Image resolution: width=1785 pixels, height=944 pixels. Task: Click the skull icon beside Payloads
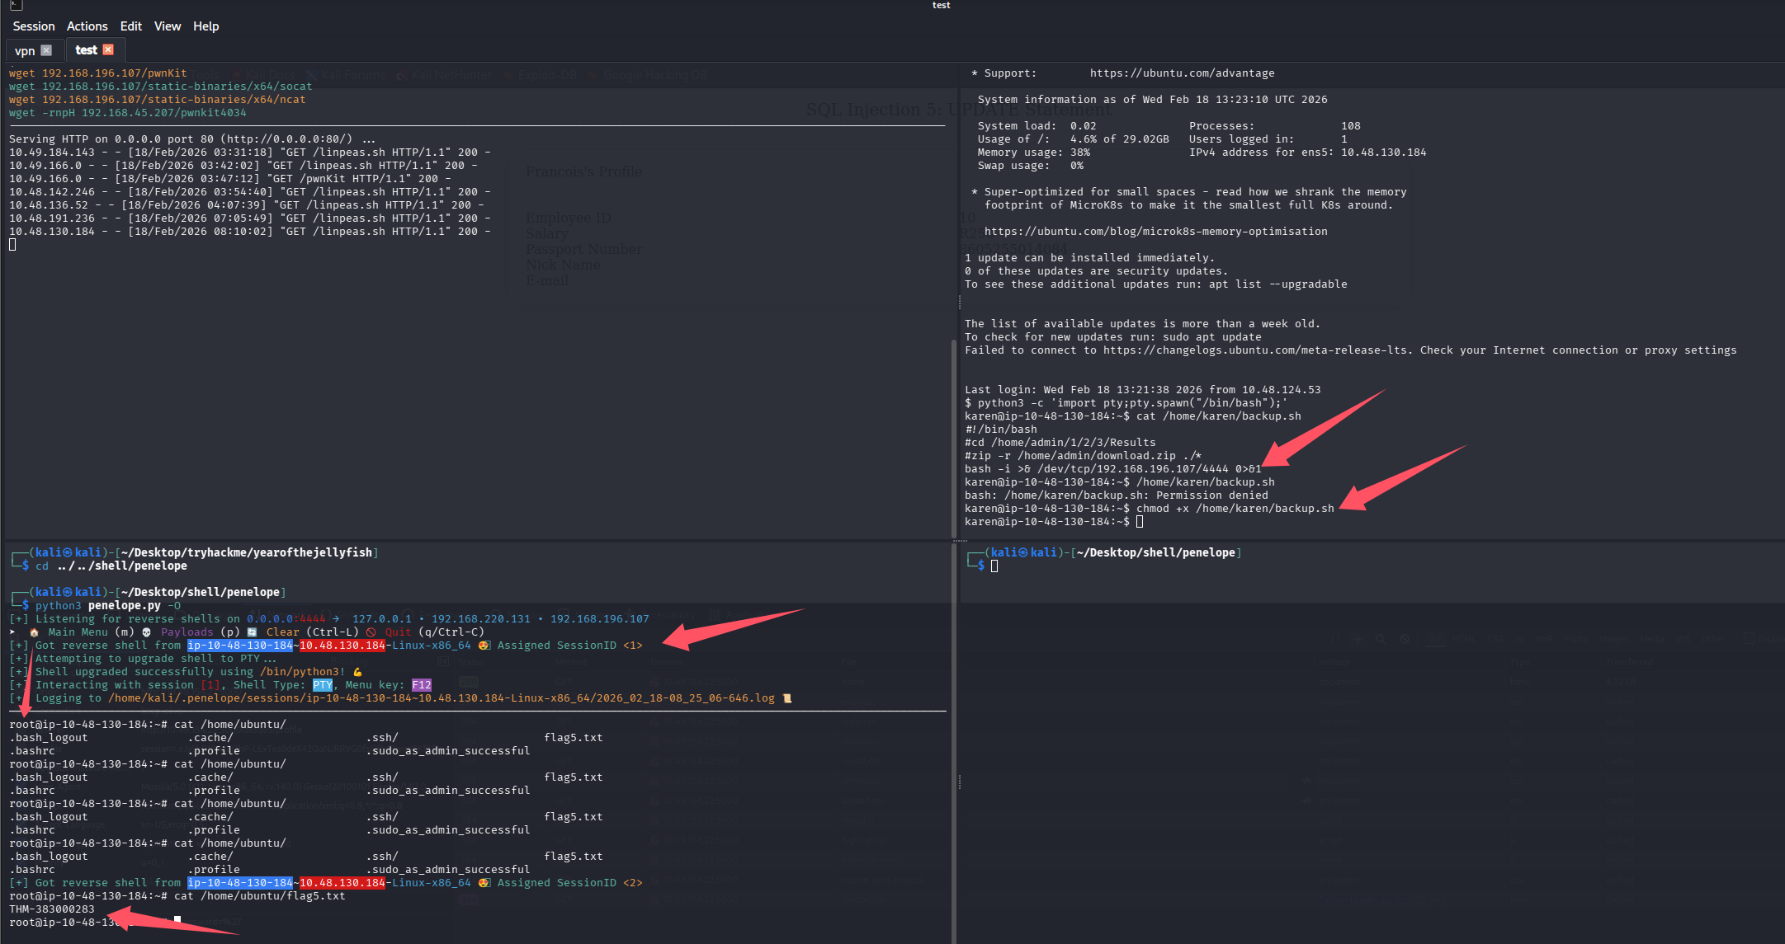[x=147, y=632]
